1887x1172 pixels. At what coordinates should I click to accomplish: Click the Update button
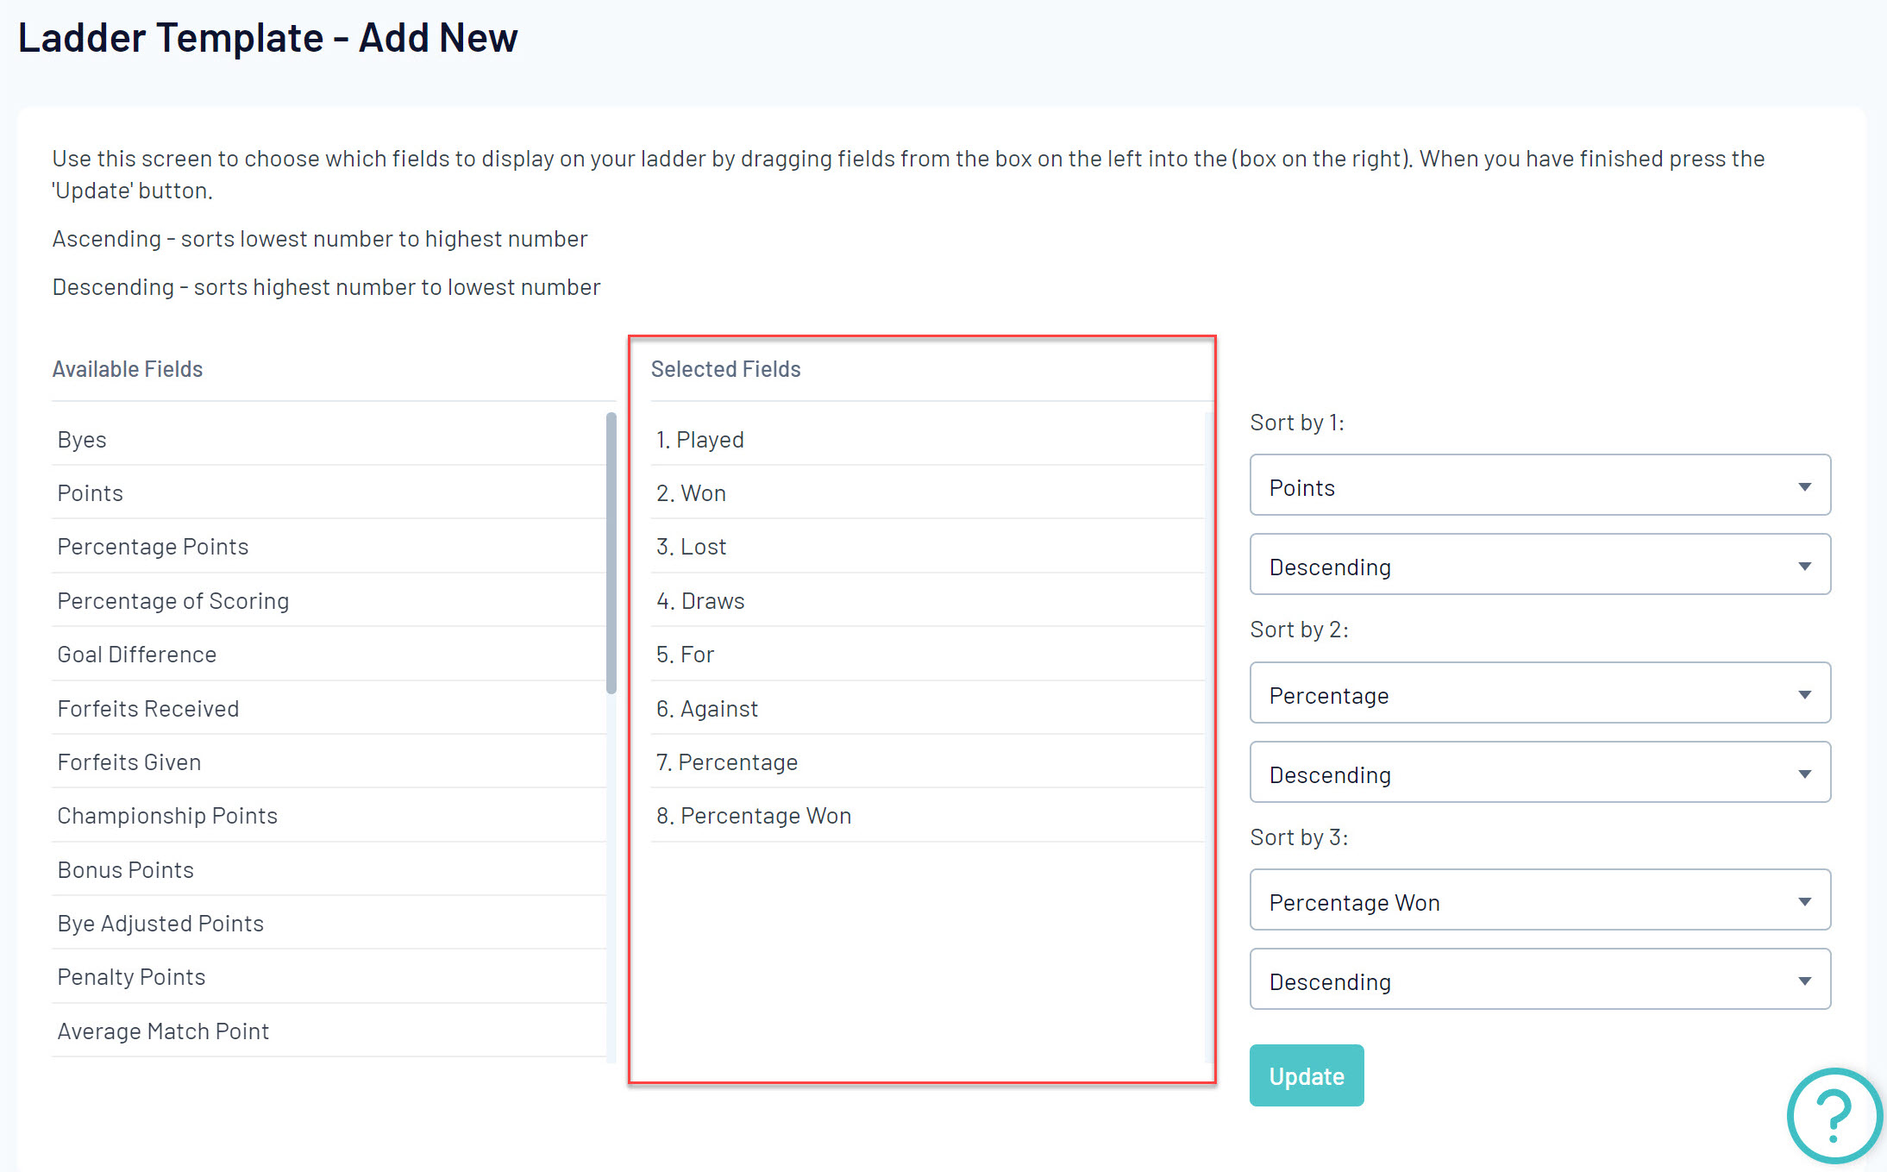click(1307, 1075)
